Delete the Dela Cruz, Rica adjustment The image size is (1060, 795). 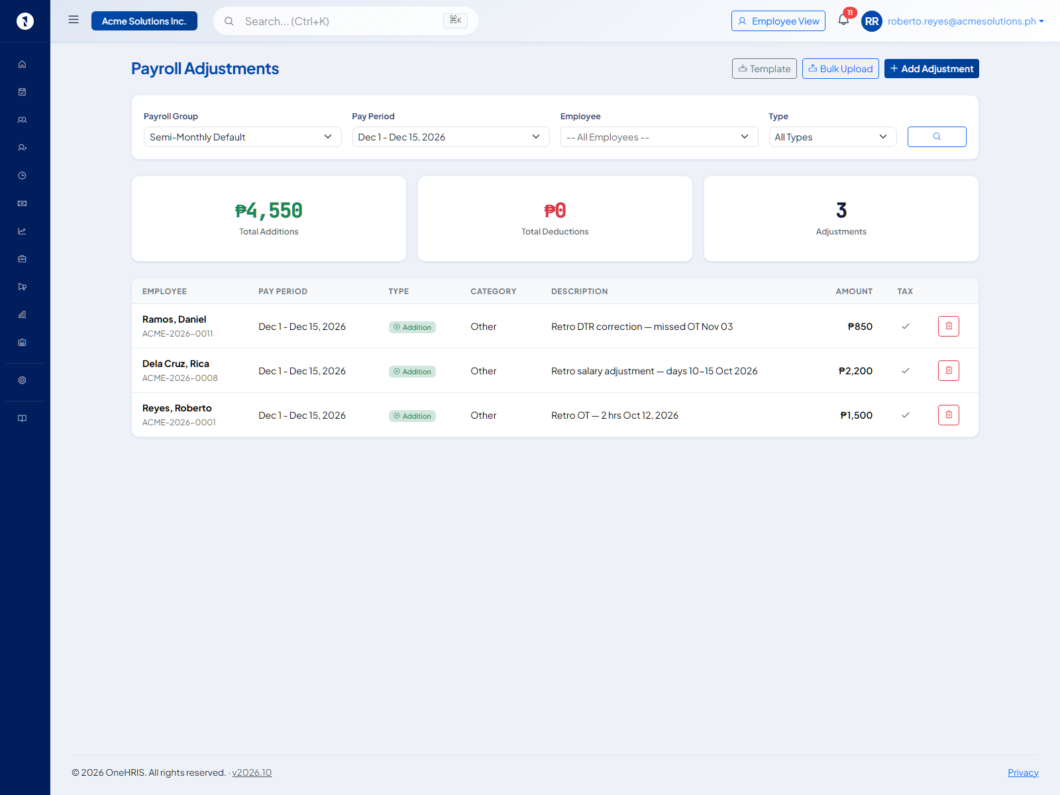point(949,370)
